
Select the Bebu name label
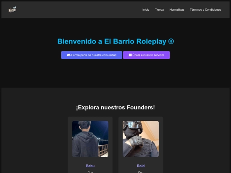tap(90, 166)
